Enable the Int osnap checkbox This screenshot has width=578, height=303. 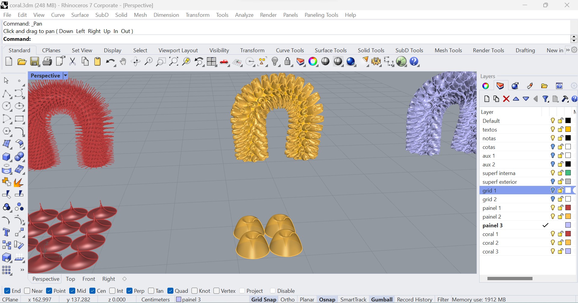tap(112, 291)
